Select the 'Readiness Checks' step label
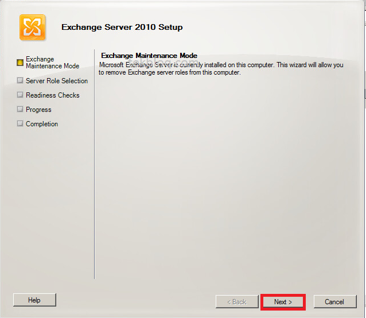This screenshot has height=318, width=366. [53, 95]
